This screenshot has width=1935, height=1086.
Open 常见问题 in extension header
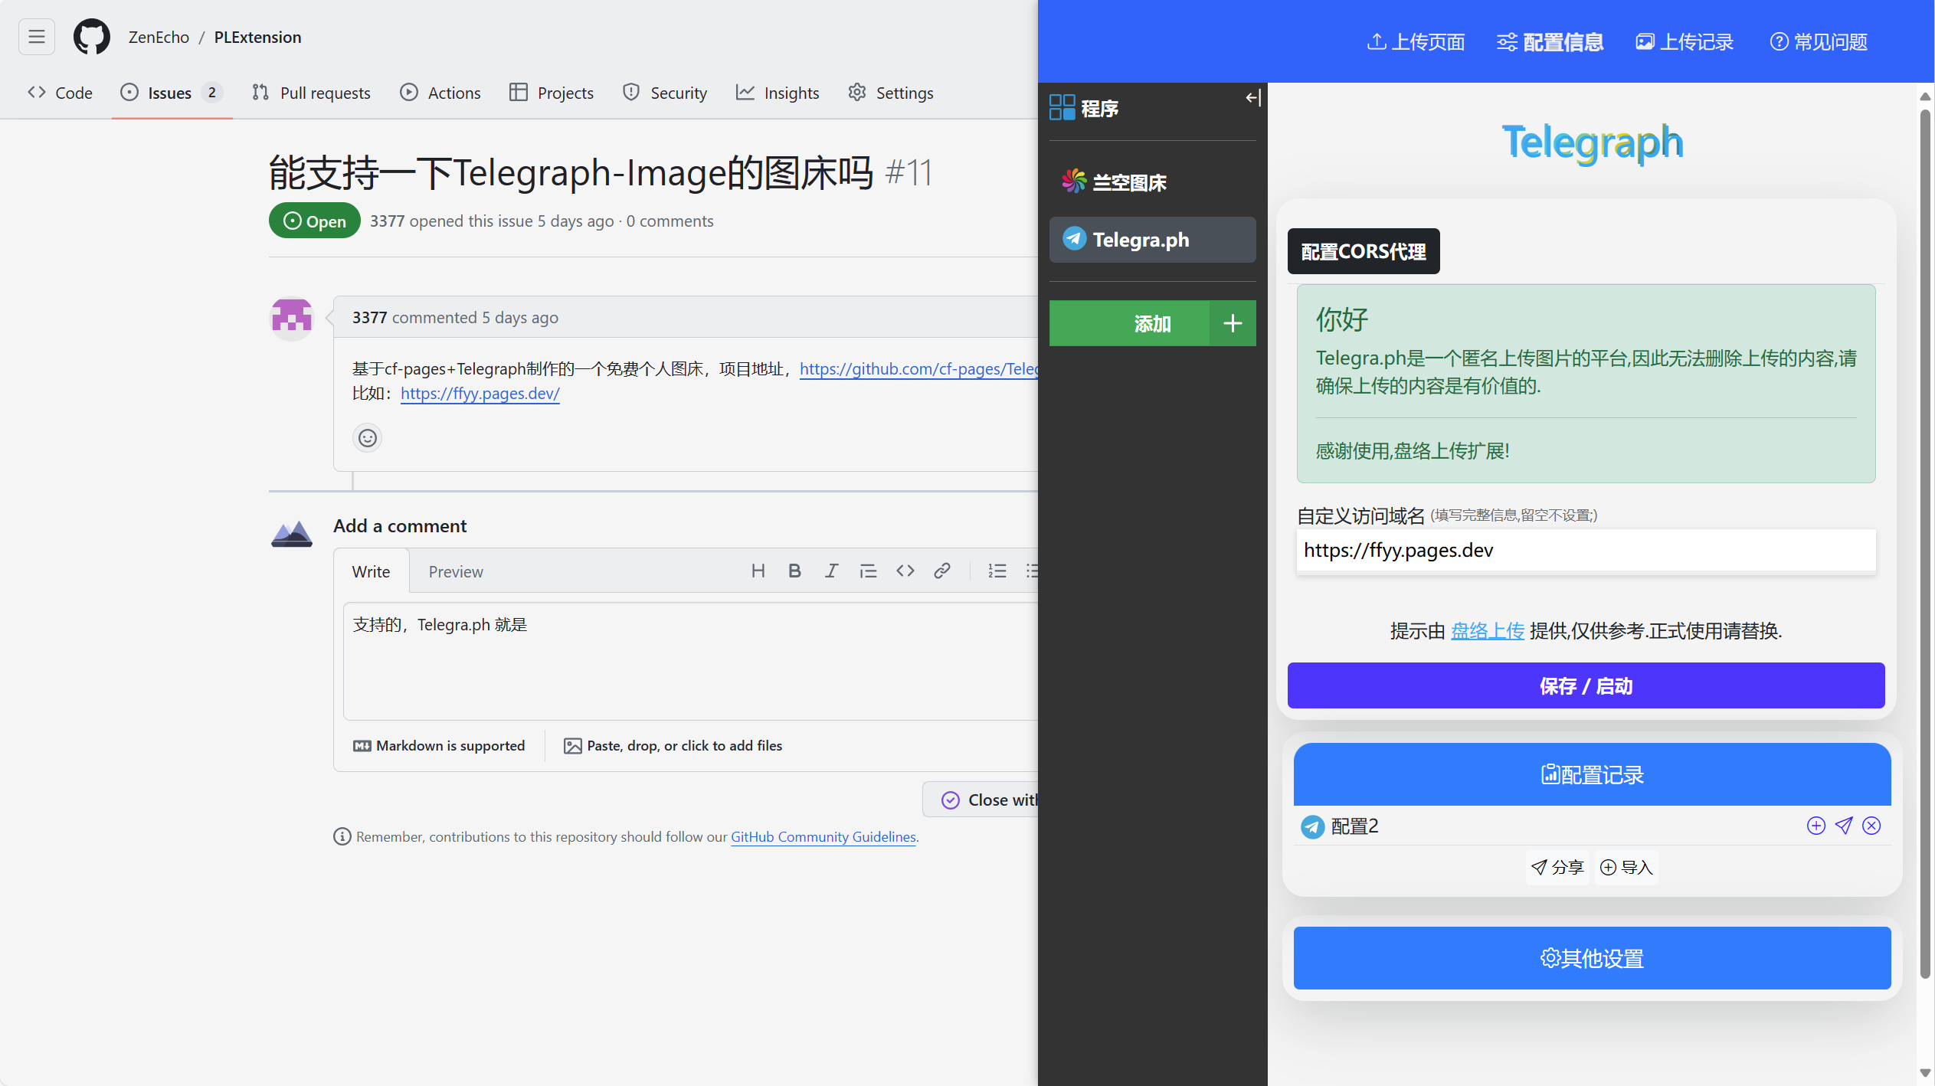(1819, 41)
